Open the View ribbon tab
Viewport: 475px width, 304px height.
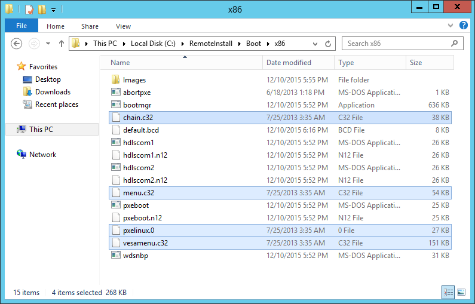pyautogui.click(x=123, y=26)
